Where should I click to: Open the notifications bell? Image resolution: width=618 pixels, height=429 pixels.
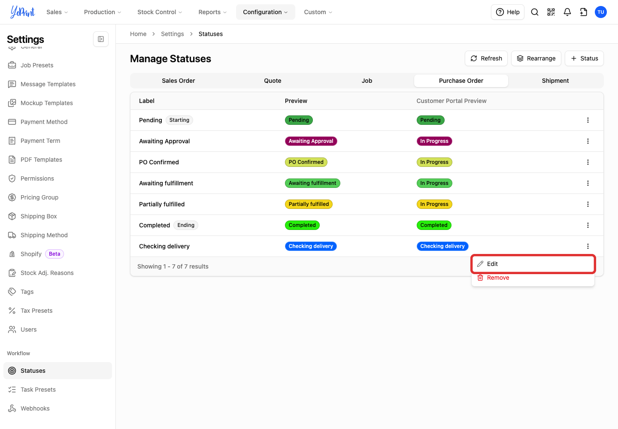click(567, 12)
